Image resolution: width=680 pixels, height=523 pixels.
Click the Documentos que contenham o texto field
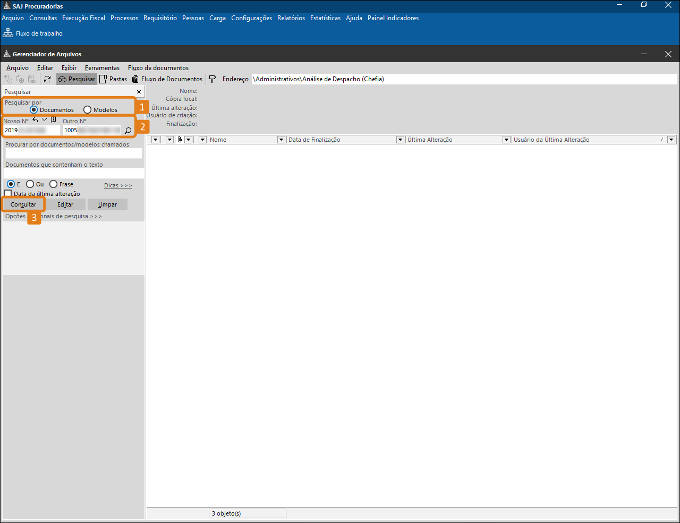[73, 174]
